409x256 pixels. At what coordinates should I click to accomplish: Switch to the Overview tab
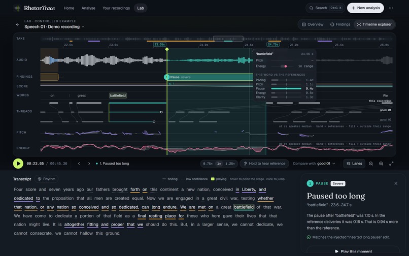pos(313,24)
